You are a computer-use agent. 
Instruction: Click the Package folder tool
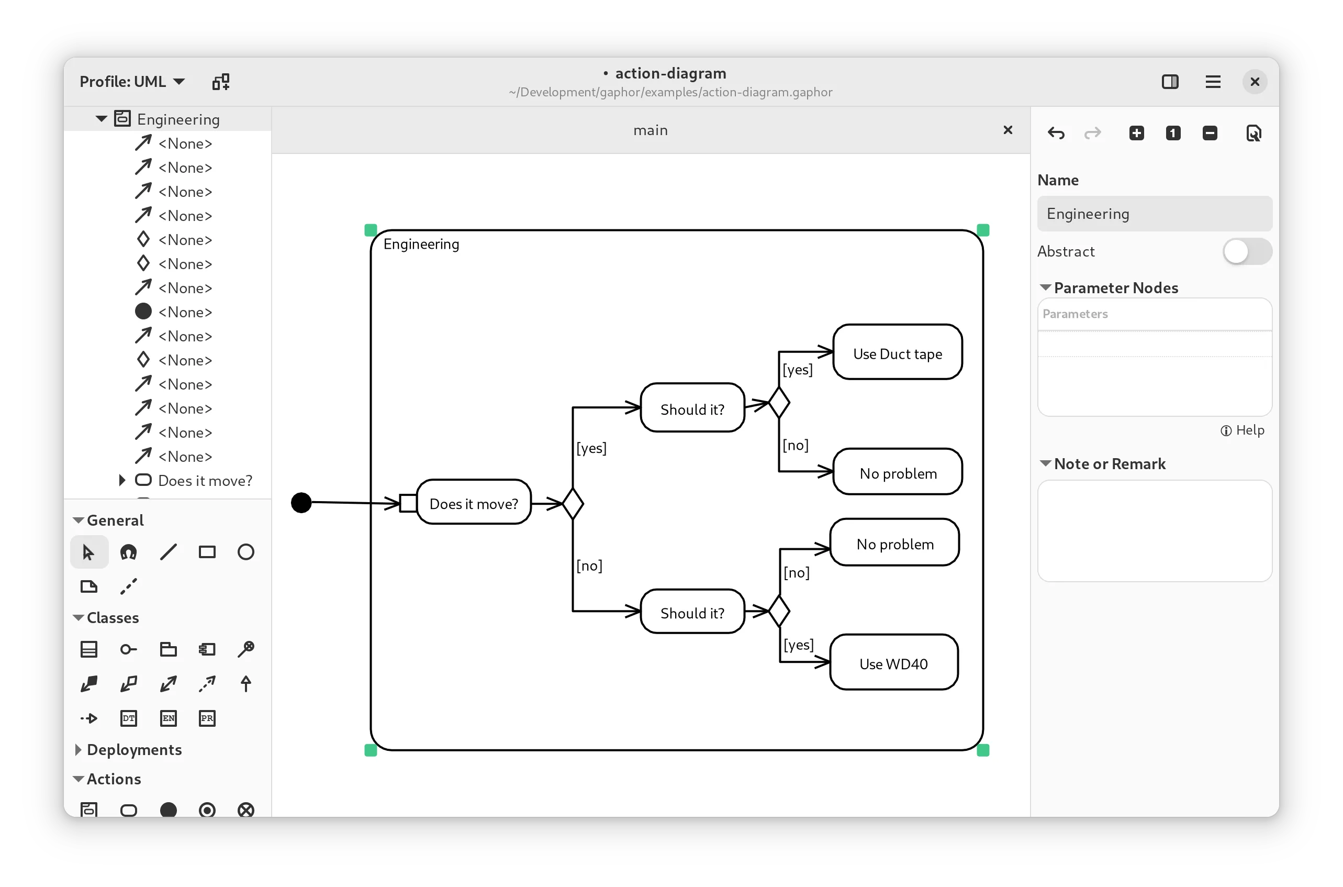click(168, 649)
